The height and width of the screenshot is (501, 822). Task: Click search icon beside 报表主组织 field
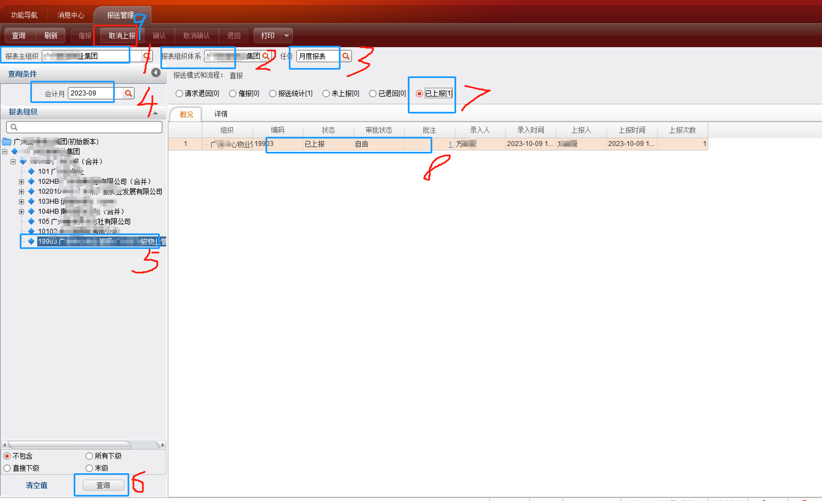click(146, 56)
